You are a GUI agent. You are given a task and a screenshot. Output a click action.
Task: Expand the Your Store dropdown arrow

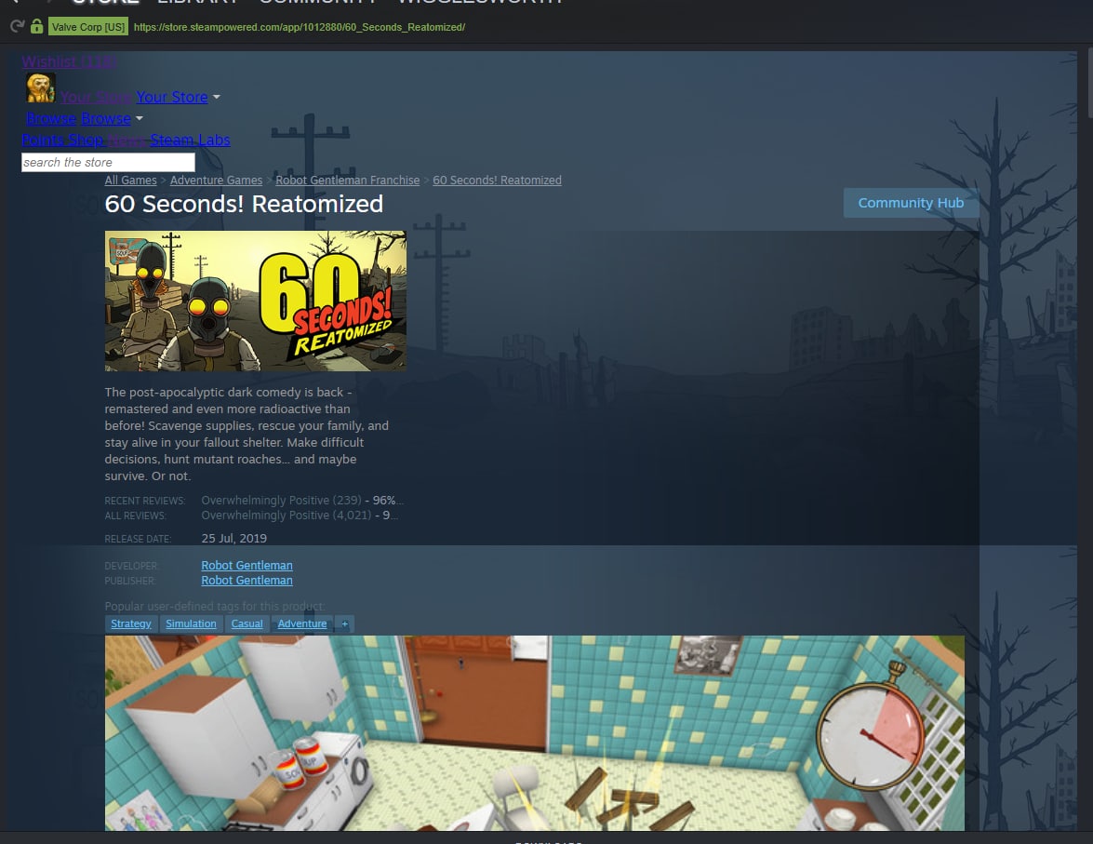216,98
